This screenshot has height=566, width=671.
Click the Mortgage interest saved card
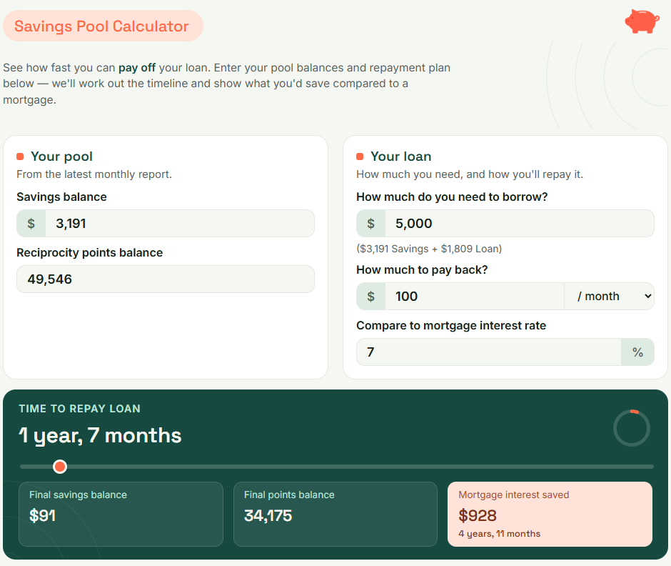click(x=550, y=514)
